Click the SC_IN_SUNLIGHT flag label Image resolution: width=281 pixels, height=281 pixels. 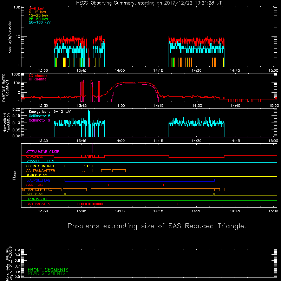(40, 166)
